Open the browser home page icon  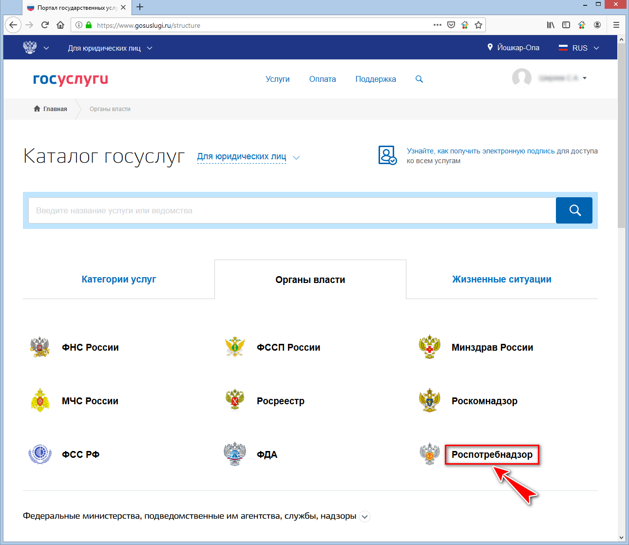(60, 25)
